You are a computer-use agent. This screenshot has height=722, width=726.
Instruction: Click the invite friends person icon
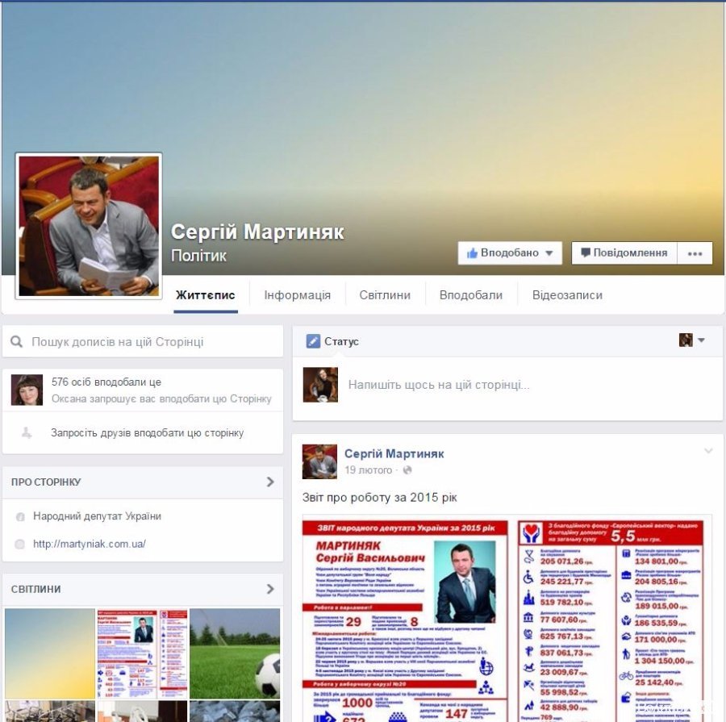[x=27, y=433]
